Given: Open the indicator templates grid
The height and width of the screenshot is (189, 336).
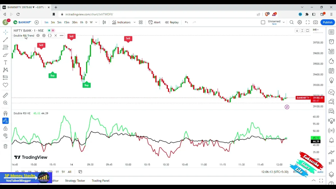Looking at the screenshot, I should click(x=141, y=22).
